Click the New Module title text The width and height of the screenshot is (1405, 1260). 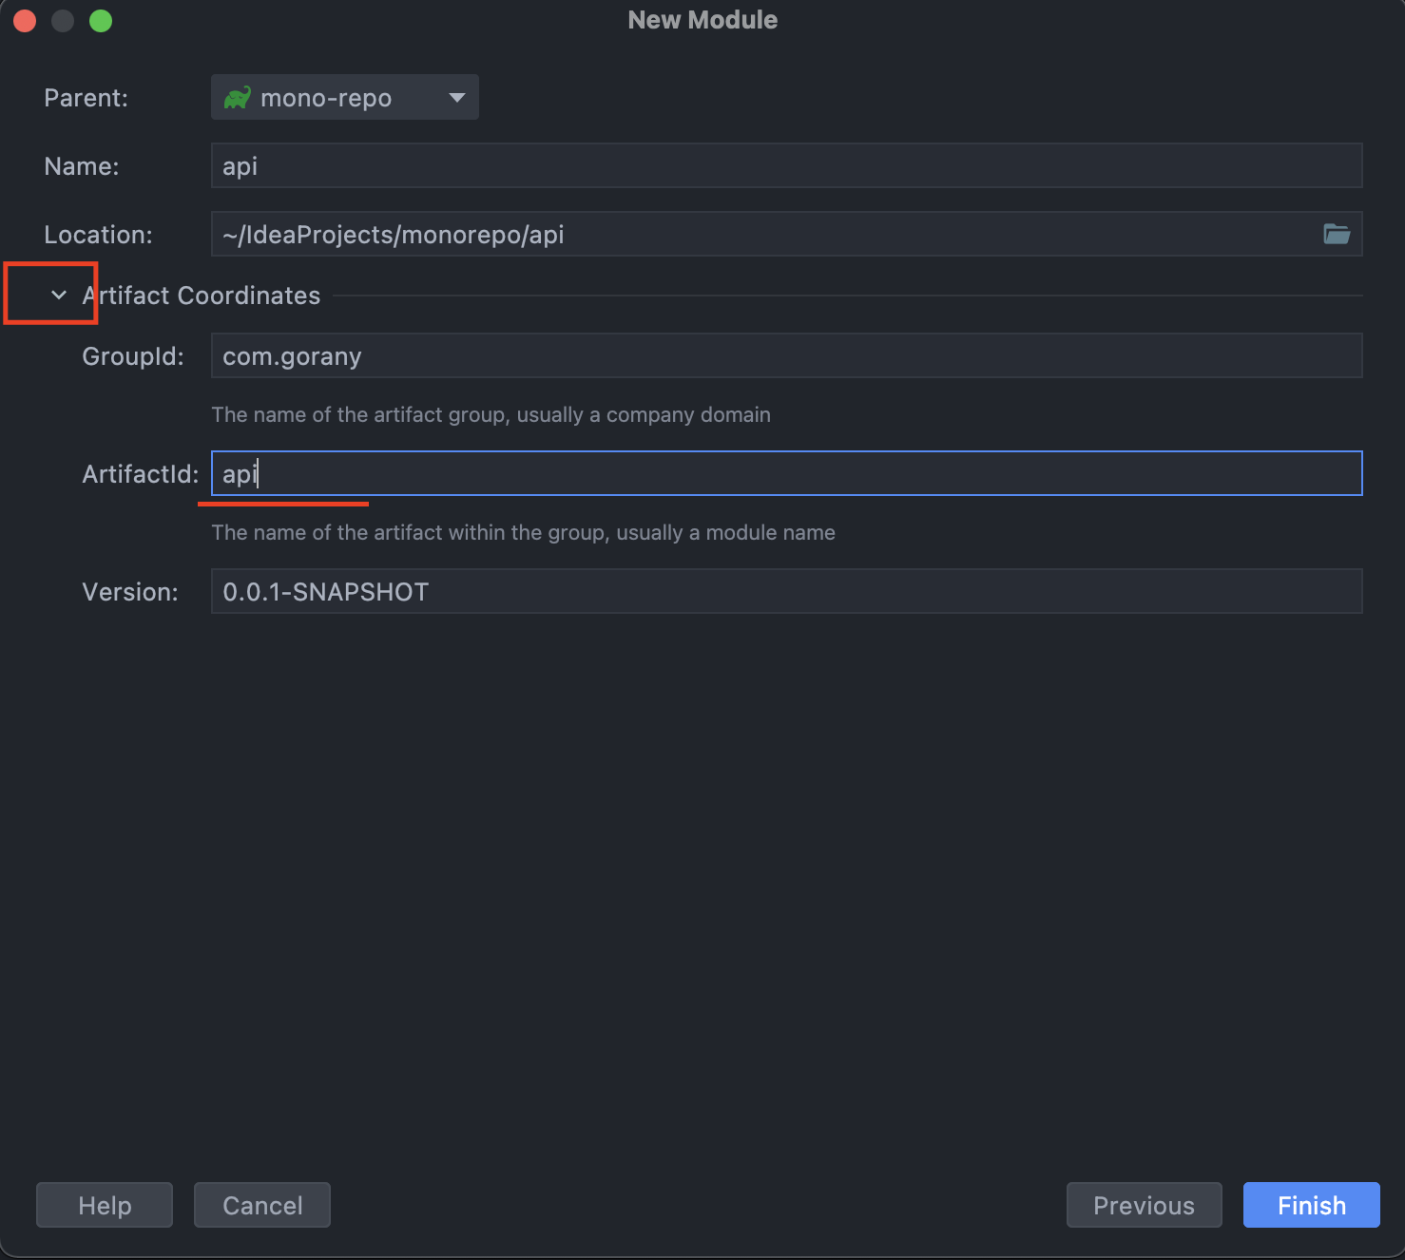702,20
